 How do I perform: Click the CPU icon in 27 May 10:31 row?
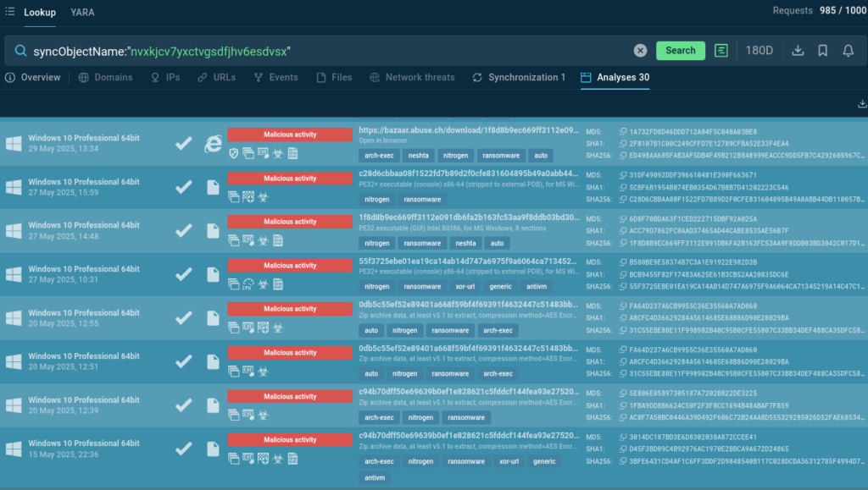tap(248, 284)
